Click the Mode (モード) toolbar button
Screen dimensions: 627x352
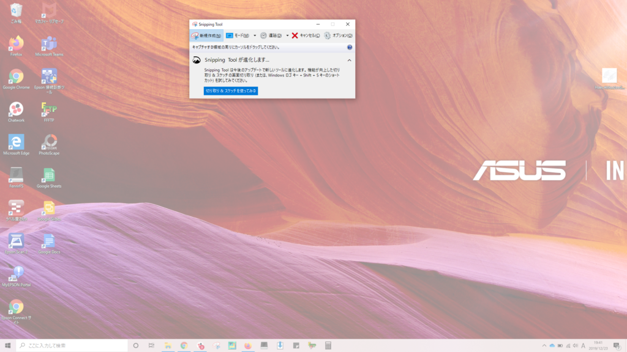click(x=238, y=35)
